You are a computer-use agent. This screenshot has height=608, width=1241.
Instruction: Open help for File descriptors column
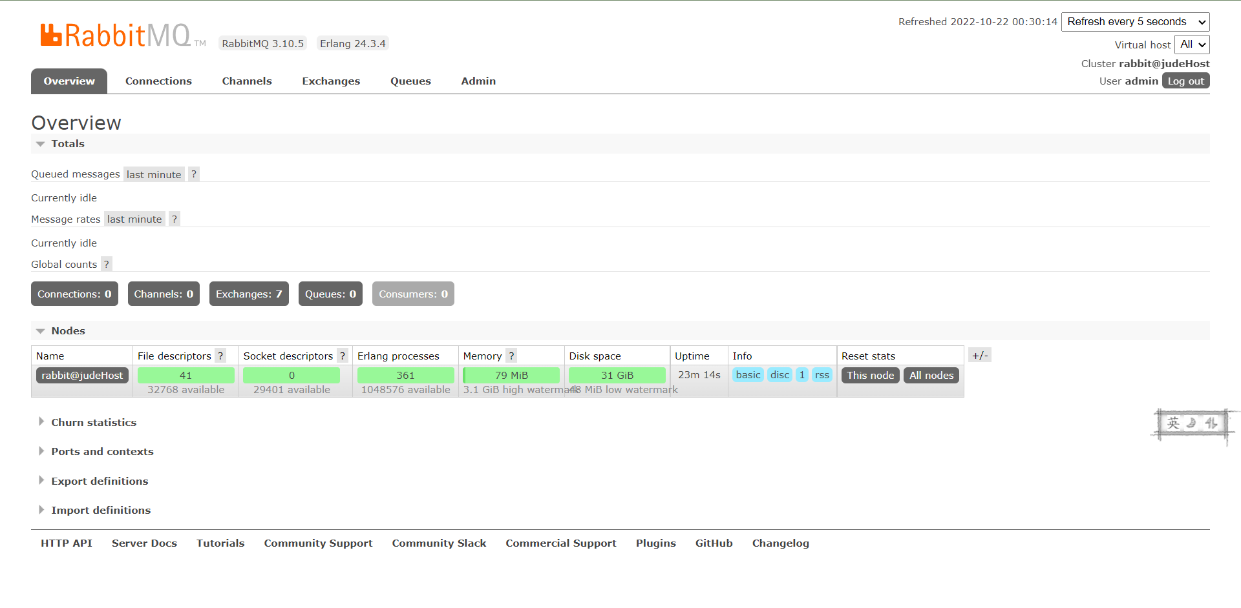220,356
